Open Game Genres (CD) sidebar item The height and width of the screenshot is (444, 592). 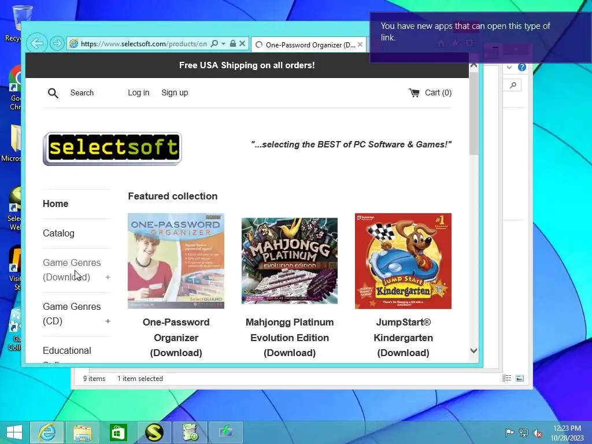(72, 314)
